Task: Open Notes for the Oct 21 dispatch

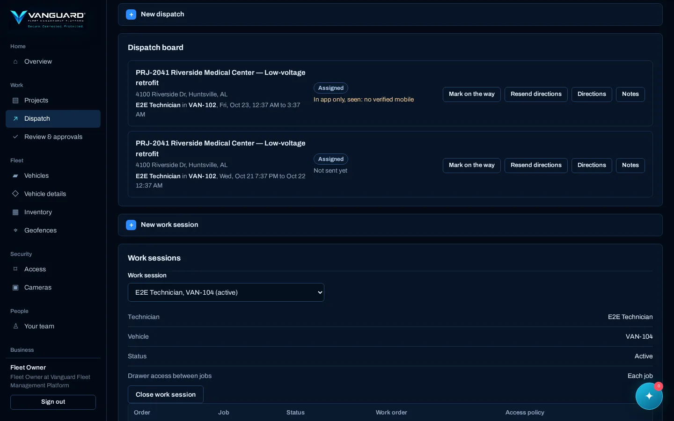Action: click(630, 166)
